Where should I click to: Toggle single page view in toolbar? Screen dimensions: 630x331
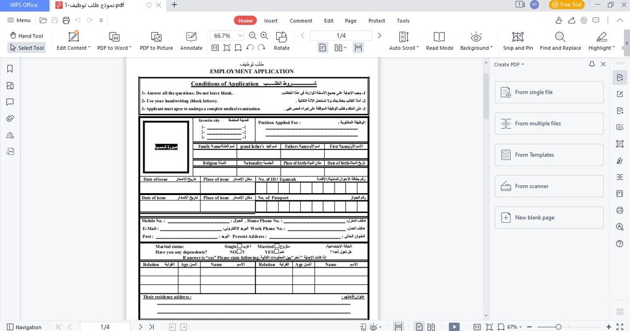[322, 48]
